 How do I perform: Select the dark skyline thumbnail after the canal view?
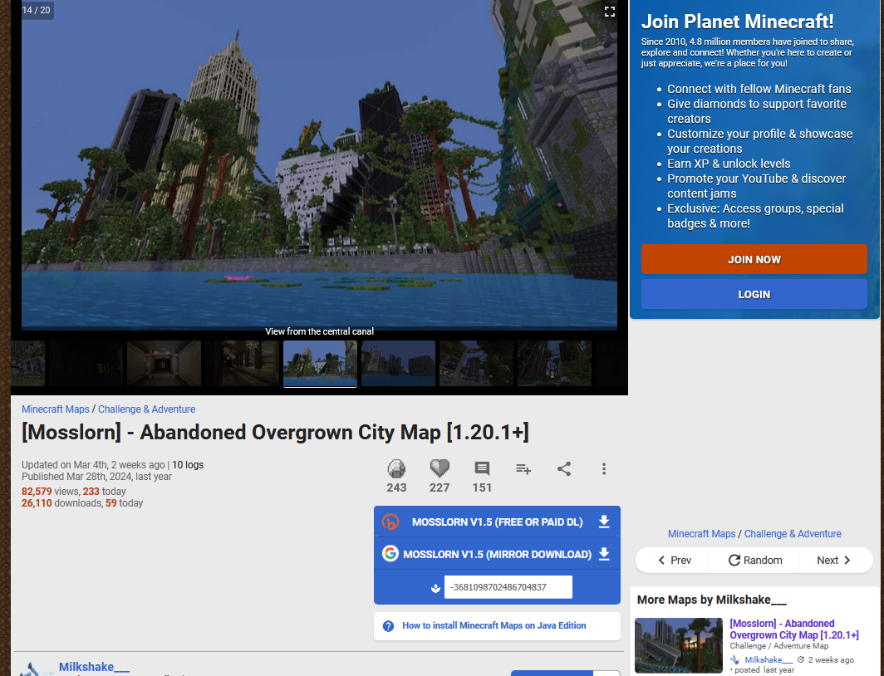(398, 364)
